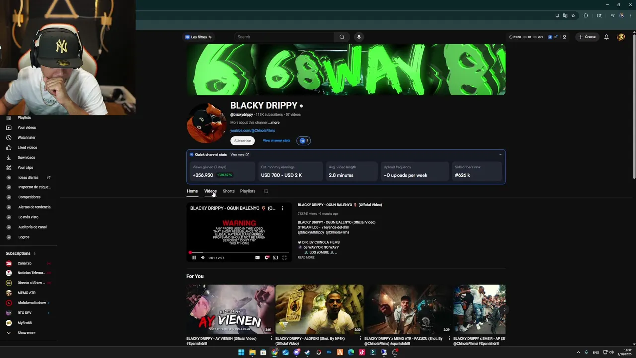The width and height of the screenshot is (636, 358).
Task: Mute the featured video
Action: (x=203, y=258)
